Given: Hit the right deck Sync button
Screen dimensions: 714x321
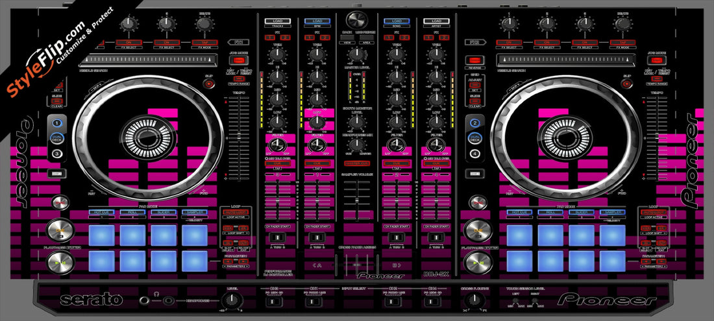Looking at the screenshot, I should (477, 202).
